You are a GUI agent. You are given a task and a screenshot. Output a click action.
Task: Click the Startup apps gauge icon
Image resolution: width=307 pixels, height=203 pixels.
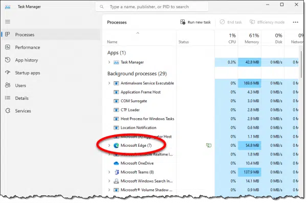tap(8, 73)
